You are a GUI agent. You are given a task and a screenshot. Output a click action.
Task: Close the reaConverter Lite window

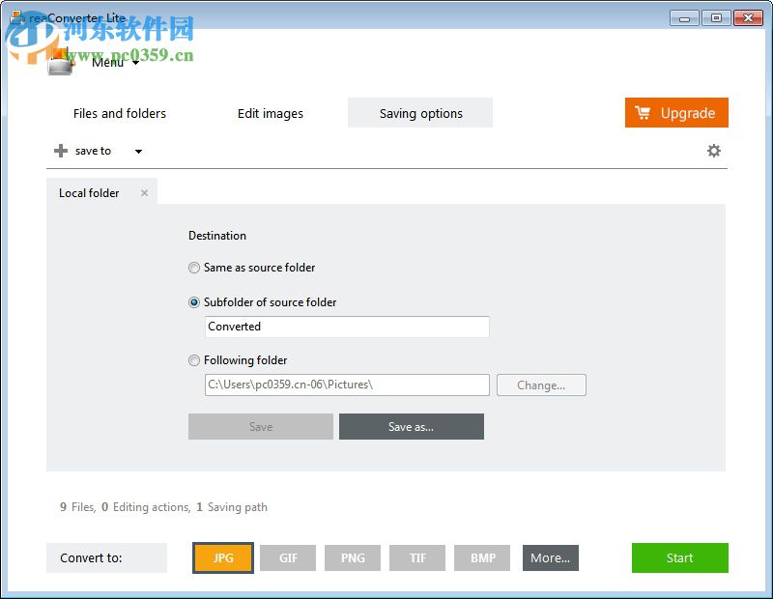click(748, 18)
